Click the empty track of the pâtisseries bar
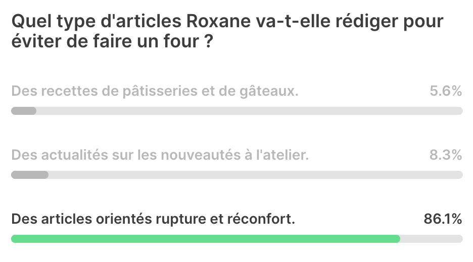The height and width of the screenshot is (262, 473). coord(250,111)
